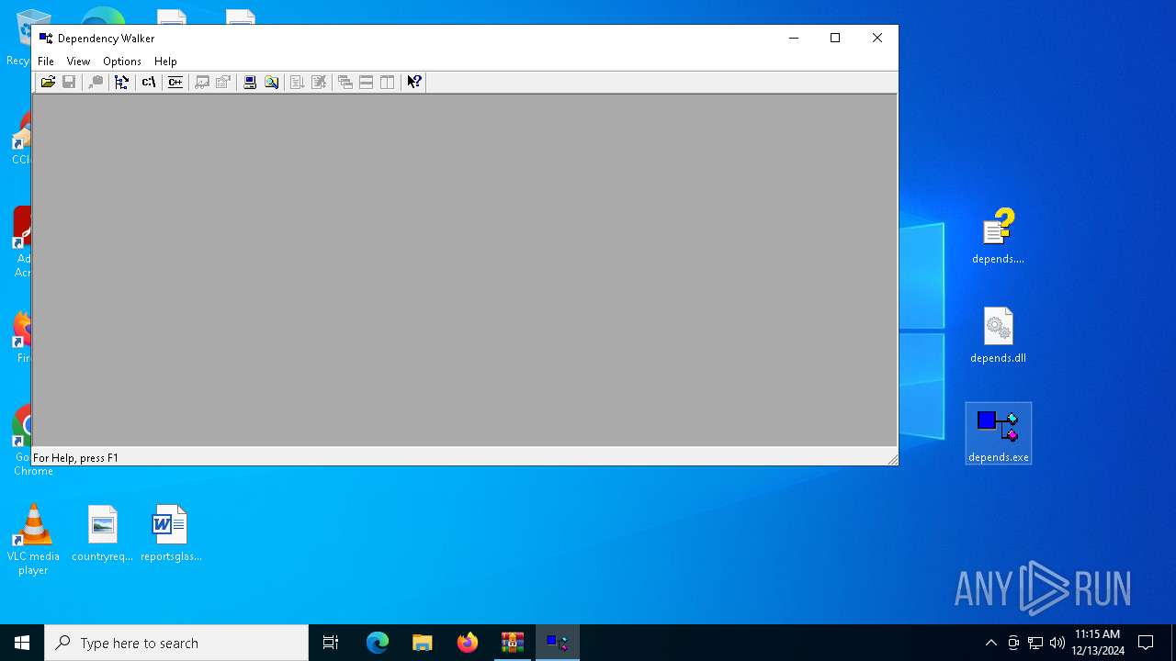Open the View menu
Image resolution: width=1176 pixels, height=661 pixels.
click(x=78, y=62)
